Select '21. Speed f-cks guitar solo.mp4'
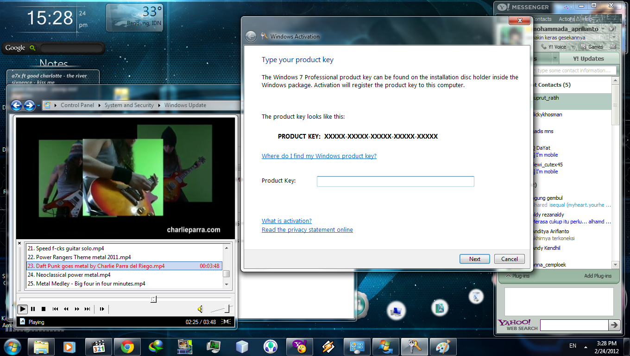630x356 pixels. point(125,248)
